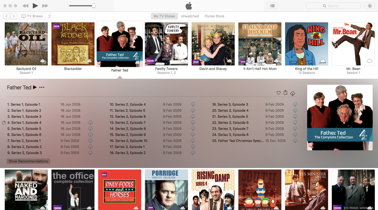378x210 pixels.
Task: Select episode row Series 1, Episode 3
Action: coord(50,117)
